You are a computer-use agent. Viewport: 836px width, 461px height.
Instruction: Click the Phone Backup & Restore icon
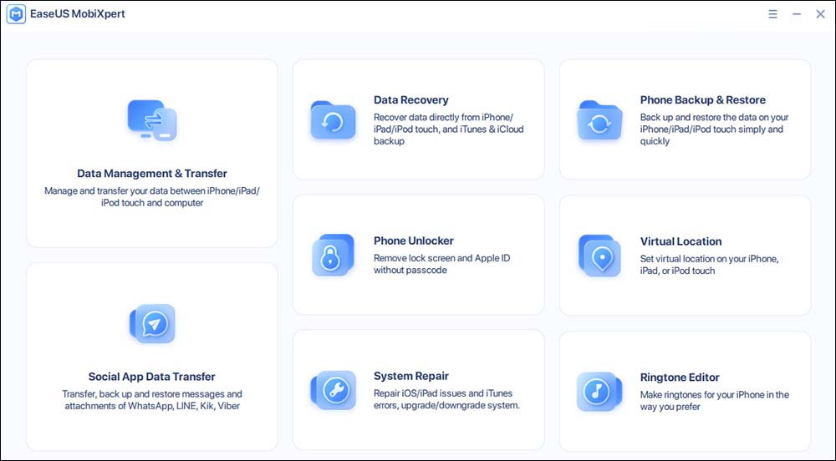tap(599, 121)
